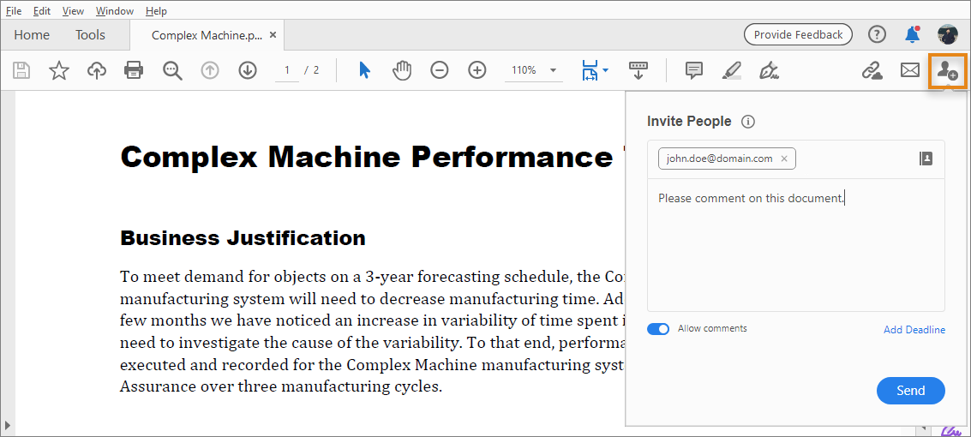This screenshot has width=971, height=437.
Task: Expand the left navigation pane arrow
Action: click(x=8, y=424)
